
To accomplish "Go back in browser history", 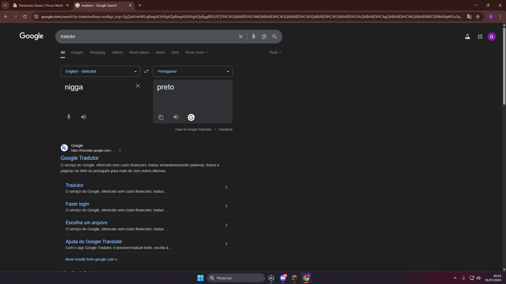I will (6, 16).
